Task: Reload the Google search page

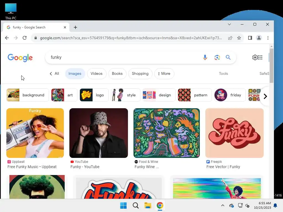Action: [25, 38]
